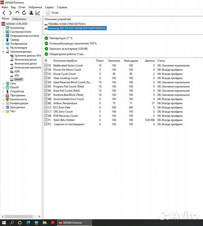The width and height of the screenshot is (203, 226).
Task: Open the Избранное menu in menu bar
Action: point(35,7)
